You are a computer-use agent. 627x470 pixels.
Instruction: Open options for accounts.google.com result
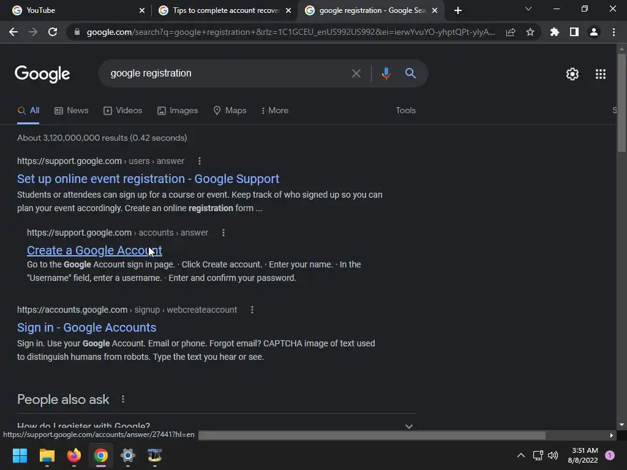(252, 310)
